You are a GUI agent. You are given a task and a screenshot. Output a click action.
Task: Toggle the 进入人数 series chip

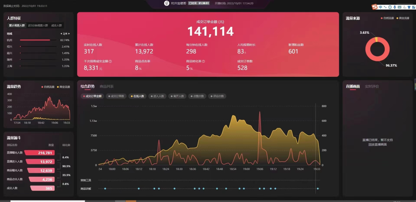click(157, 96)
